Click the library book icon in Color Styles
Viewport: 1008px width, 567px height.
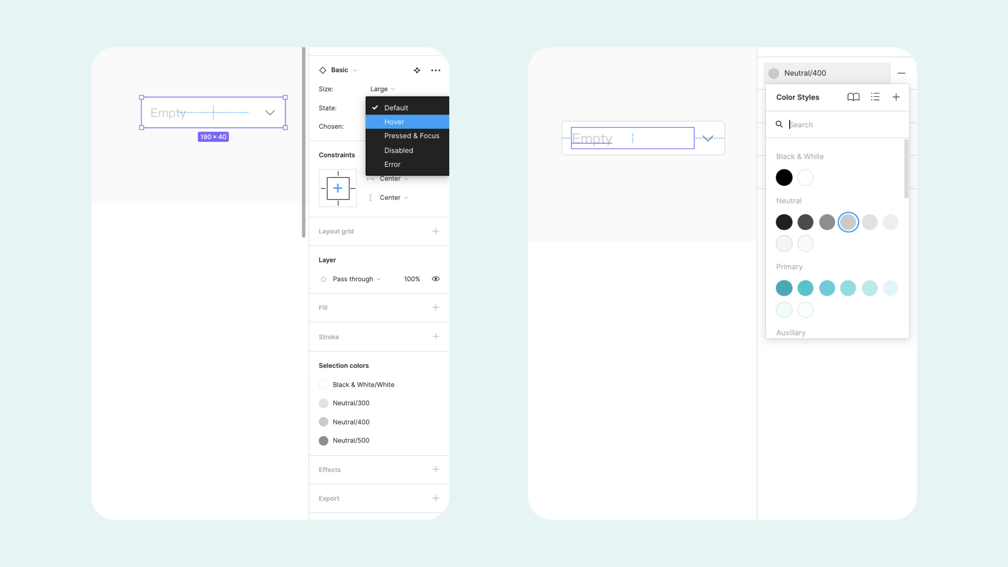852,97
